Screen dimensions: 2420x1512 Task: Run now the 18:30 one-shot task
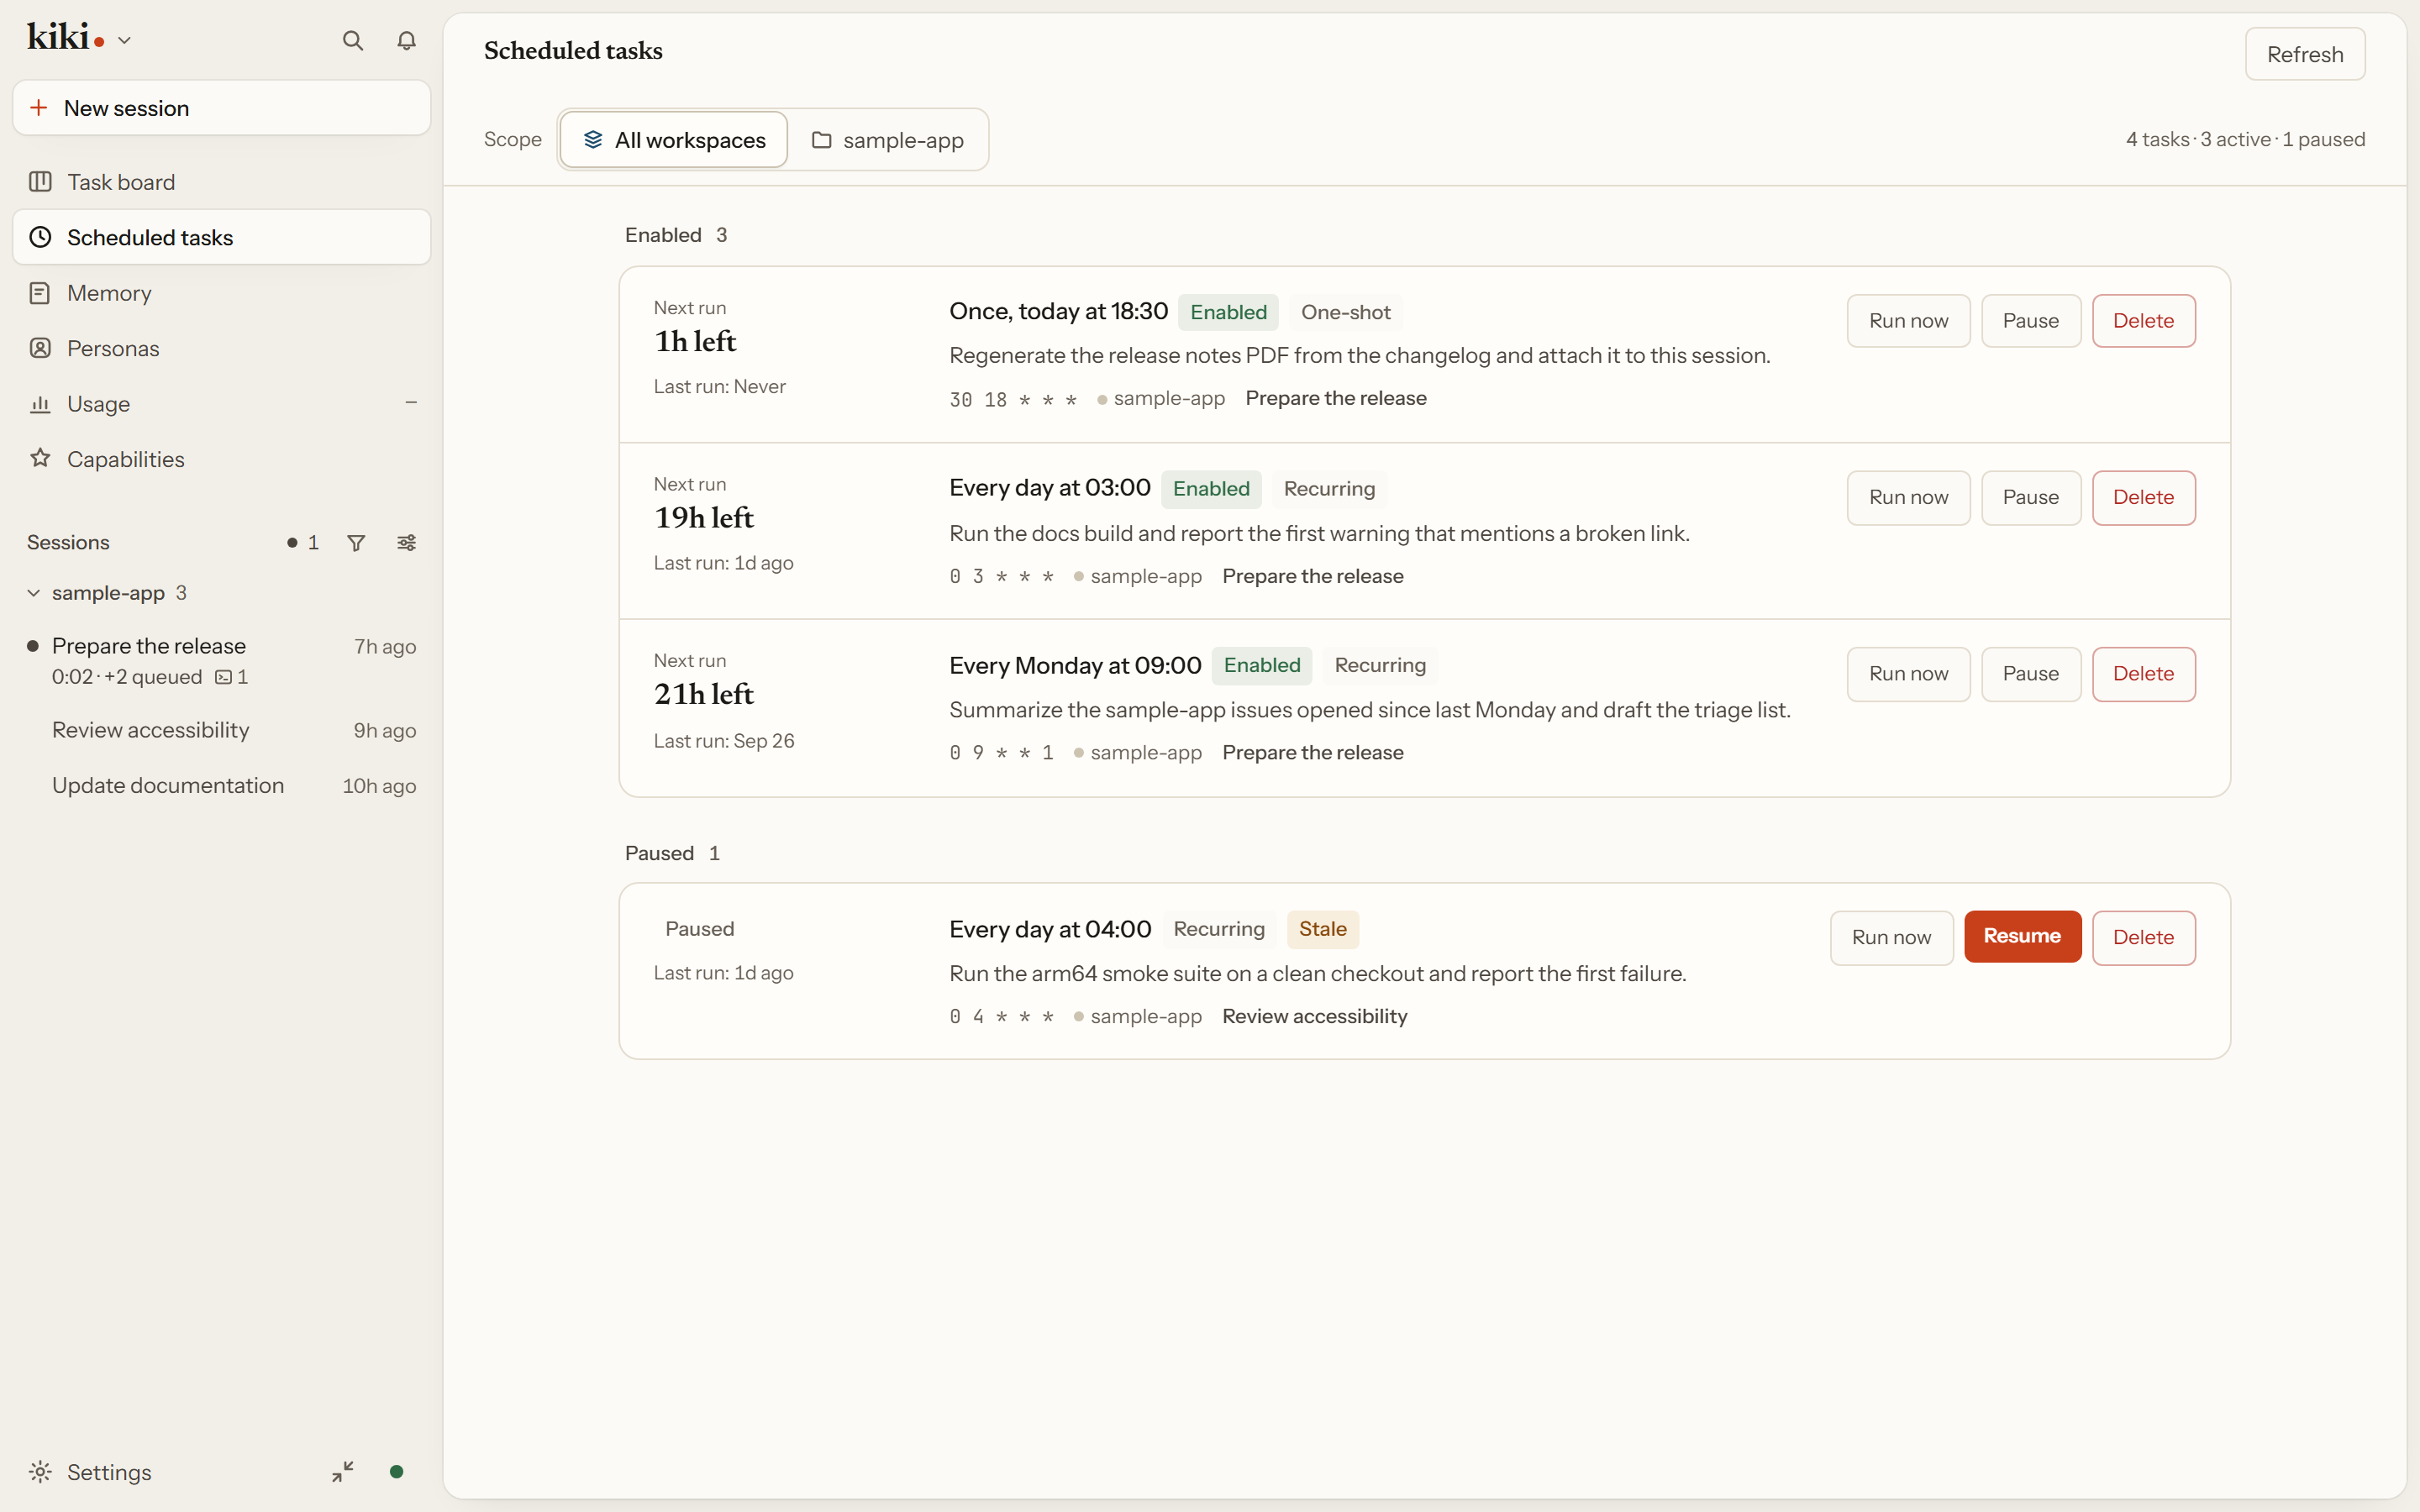[x=1908, y=321]
